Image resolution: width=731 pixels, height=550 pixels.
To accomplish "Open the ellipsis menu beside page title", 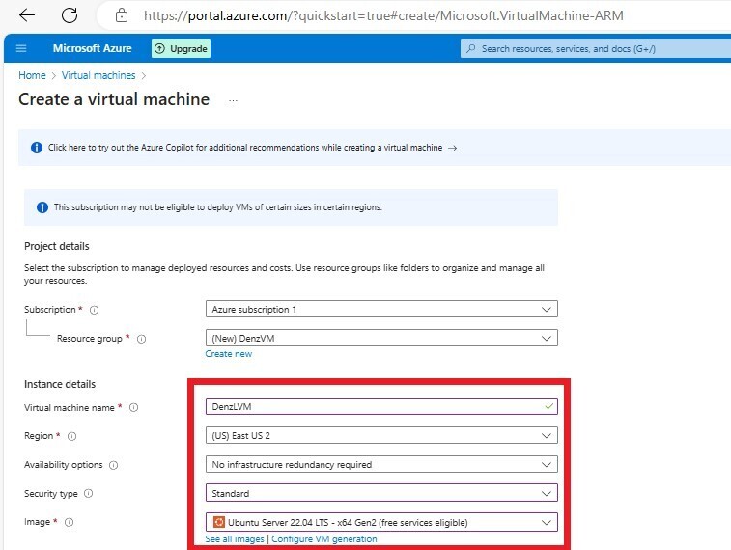I will point(233,100).
